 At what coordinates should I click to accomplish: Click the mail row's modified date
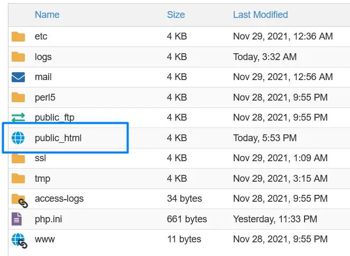283,77
